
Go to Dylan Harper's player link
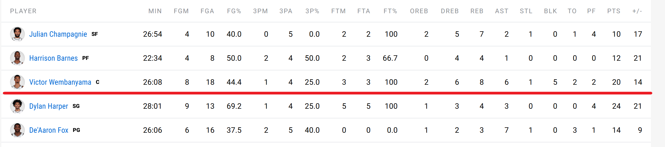[48, 106]
